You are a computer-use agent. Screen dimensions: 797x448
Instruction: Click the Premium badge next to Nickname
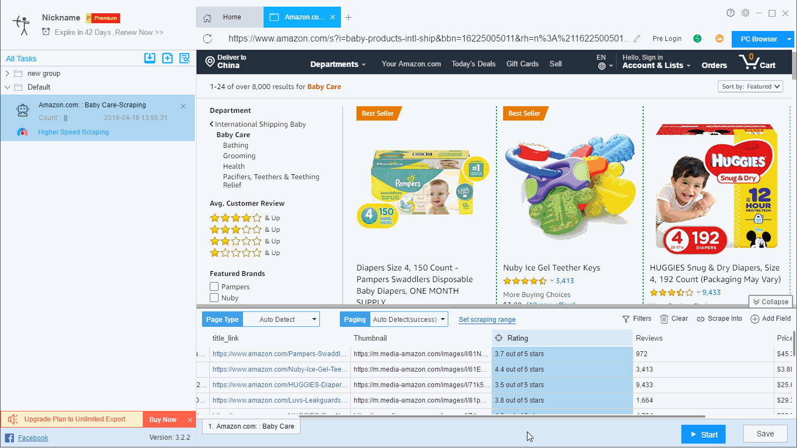[103, 18]
